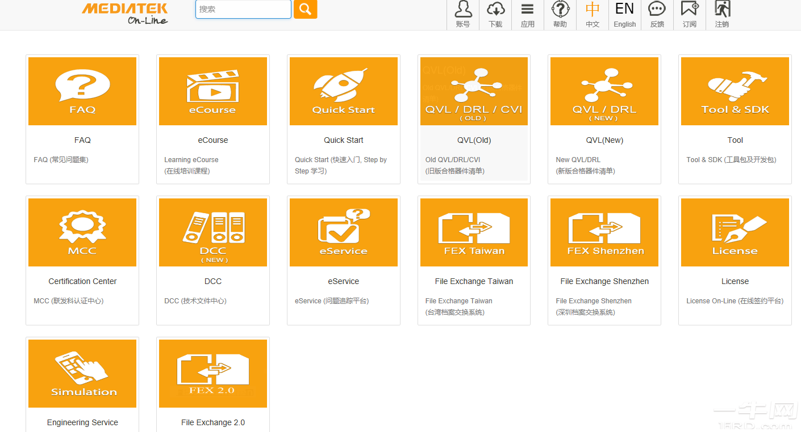
Task: Click the MediaTek On-Line logo
Action: tap(125, 14)
